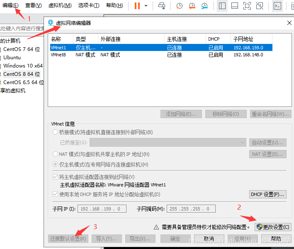Click the Rename Network (重命名网络) button

pyautogui.click(x=270, y=114)
